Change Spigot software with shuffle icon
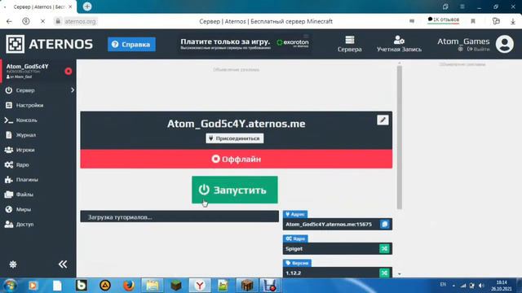Viewport: 522px width, 293px height. point(384,248)
